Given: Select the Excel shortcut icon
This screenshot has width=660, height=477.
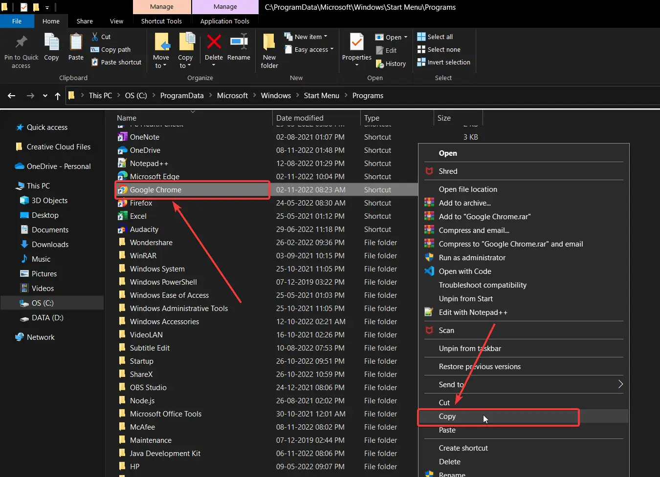Looking at the screenshot, I should (x=123, y=216).
